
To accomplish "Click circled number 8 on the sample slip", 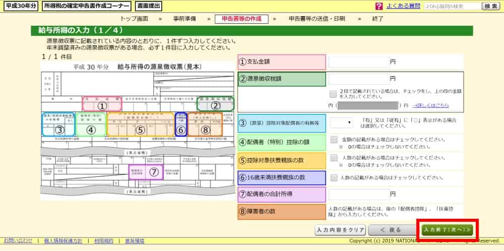I will click(x=204, y=129).
